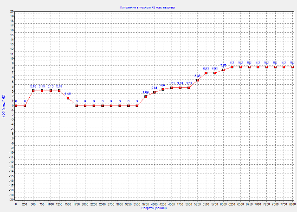Click the 2,84 data point at 4000 RPM
The width and height of the screenshot is (297, 212).
click(x=155, y=92)
